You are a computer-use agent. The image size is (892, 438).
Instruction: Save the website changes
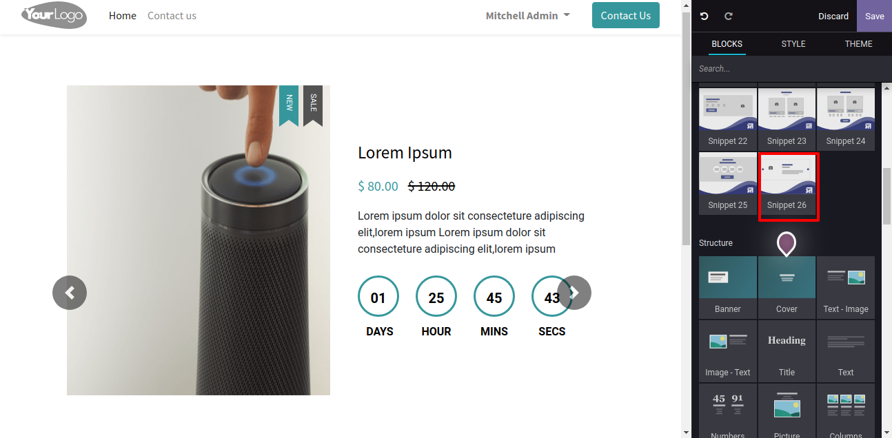point(874,16)
